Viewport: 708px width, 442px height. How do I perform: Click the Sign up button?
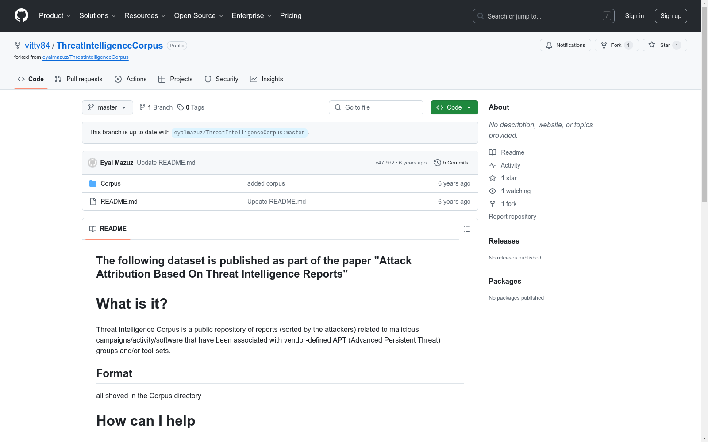click(671, 16)
